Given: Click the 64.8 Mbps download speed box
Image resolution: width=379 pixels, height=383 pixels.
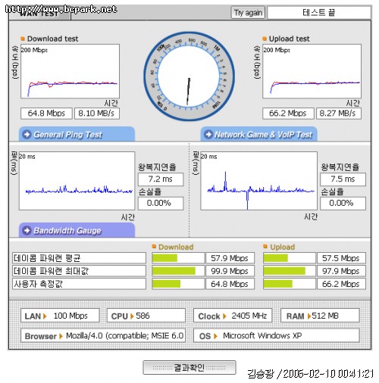Looking at the screenshot, I should [x=46, y=114].
